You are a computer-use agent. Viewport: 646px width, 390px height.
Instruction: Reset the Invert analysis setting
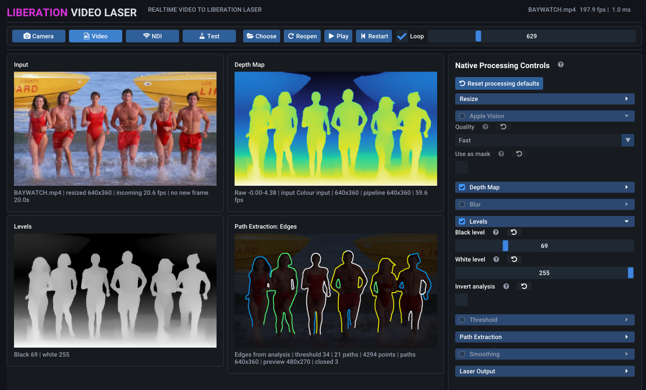coord(524,286)
